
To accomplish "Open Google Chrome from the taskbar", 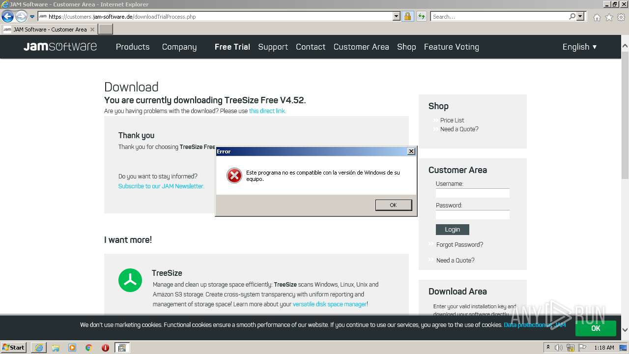I will click(89, 348).
